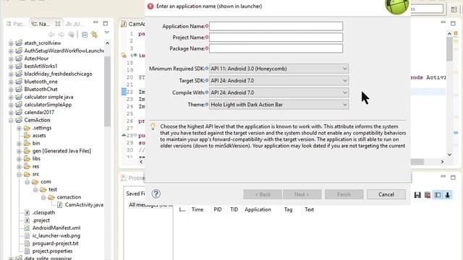Expand the bin folder
The height and width of the screenshot is (260, 463).
(x=20, y=143)
